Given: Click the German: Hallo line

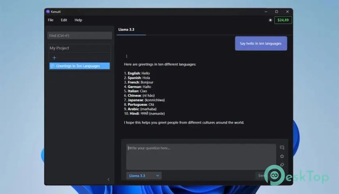Looking at the screenshot, I should [x=138, y=87].
